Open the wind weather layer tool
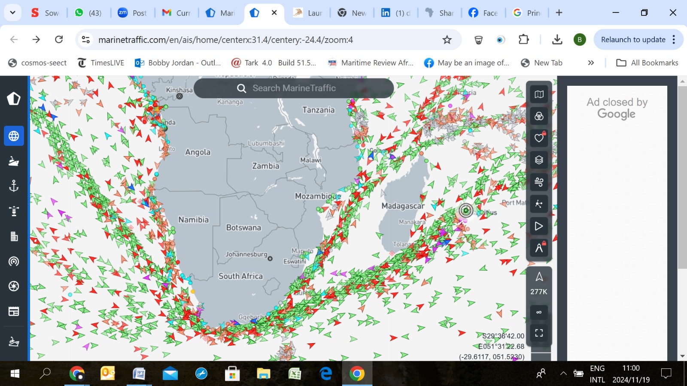This screenshot has height=386, width=687. pos(539,182)
